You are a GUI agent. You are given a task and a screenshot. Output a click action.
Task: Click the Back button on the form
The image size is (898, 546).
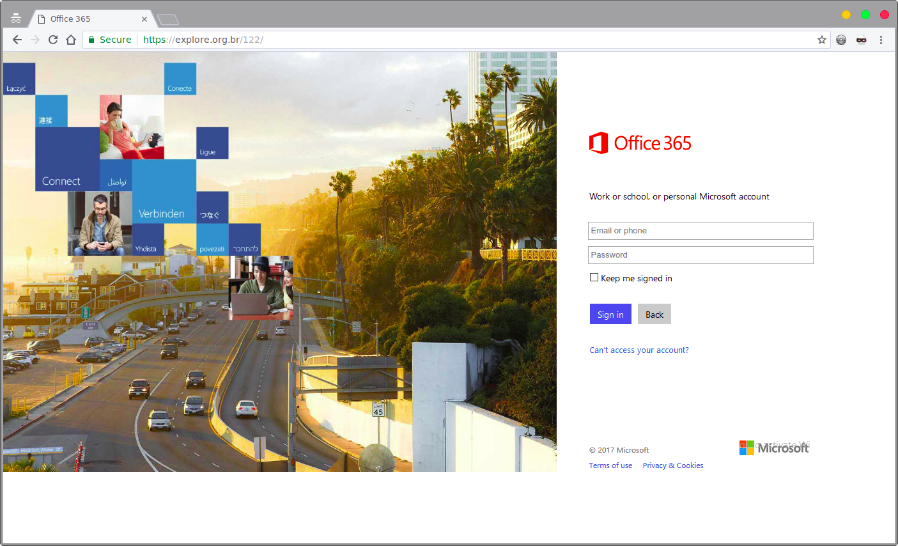pos(654,314)
